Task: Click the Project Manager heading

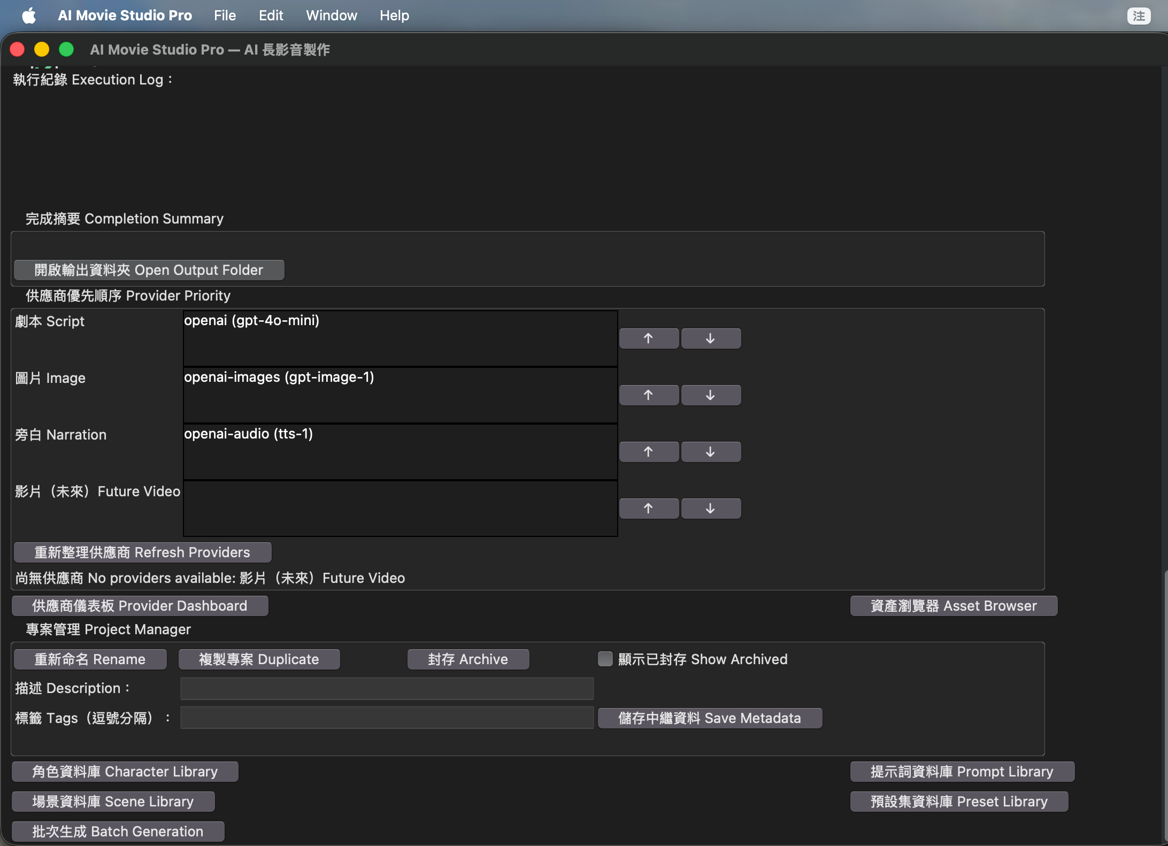Action: coord(109,629)
